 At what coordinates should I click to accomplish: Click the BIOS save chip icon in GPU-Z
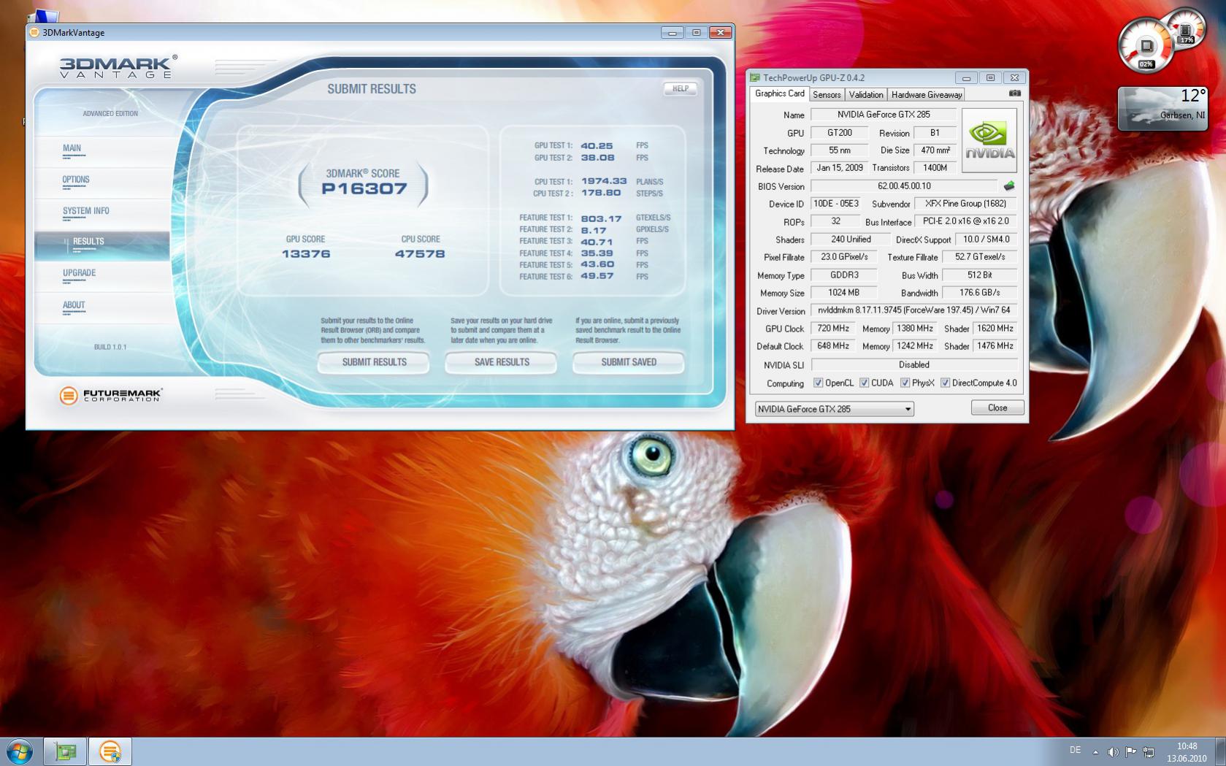pos(1009,186)
